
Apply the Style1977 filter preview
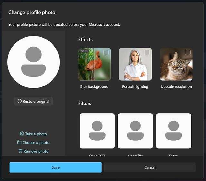point(97,131)
